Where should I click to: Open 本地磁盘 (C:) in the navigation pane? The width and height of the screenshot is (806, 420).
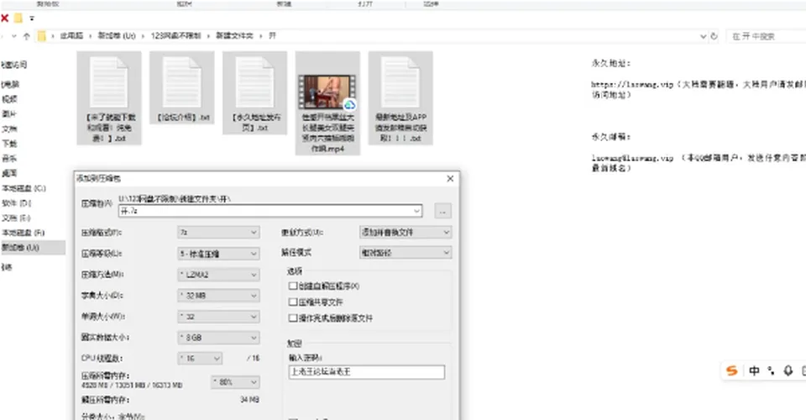[x=24, y=188]
